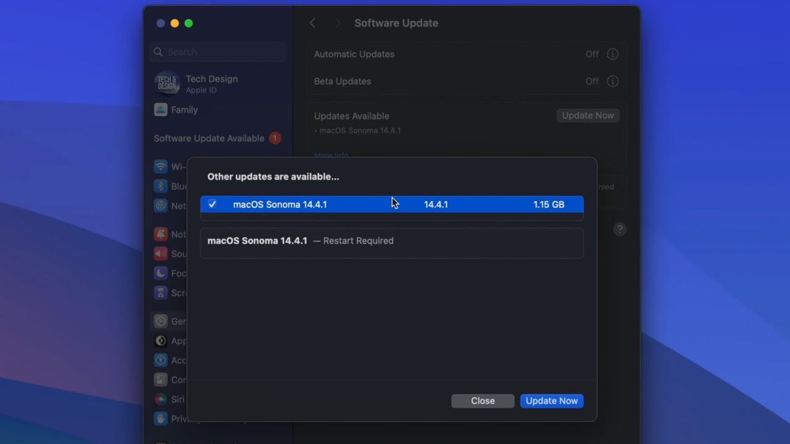Image resolution: width=790 pixels, height=444 pixels.
Task: Select the 1.15 GB size cell
Action: (549, 204)
